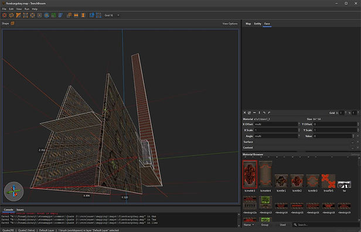Click the Content flags ellipsis button
Viewport: 361px width, 232px height.
point(352,148)
